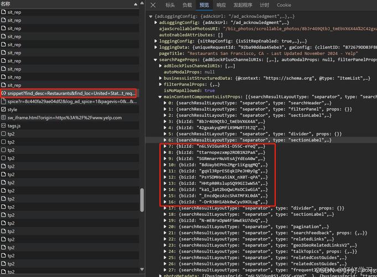
Task: Expand item 1 with type filterPanel
Action: pos(165,109)
